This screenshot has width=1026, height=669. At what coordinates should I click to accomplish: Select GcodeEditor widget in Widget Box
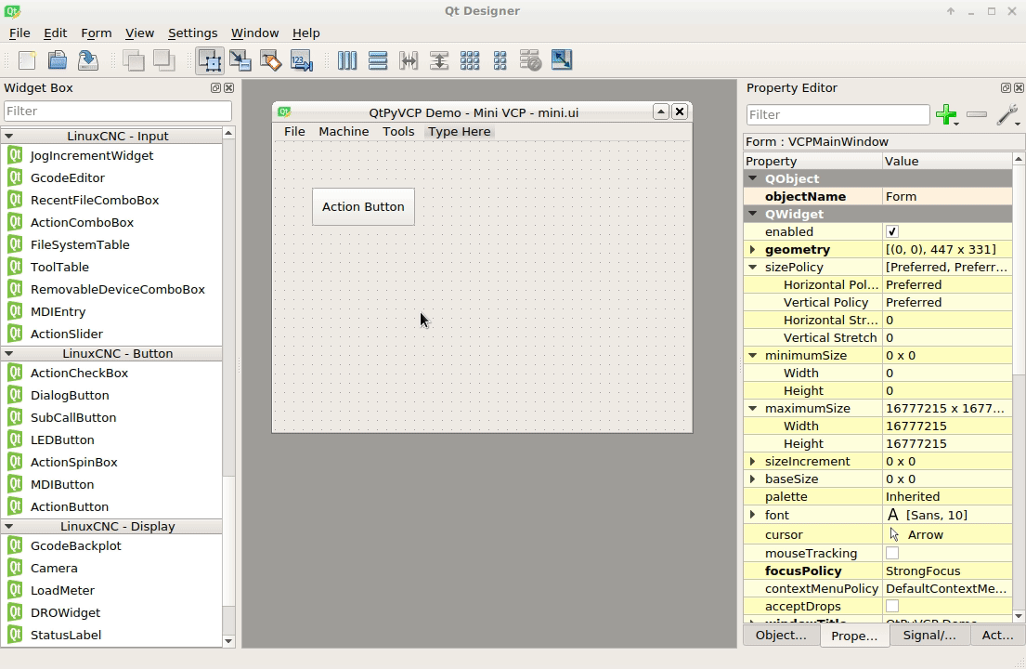[68, 178]
